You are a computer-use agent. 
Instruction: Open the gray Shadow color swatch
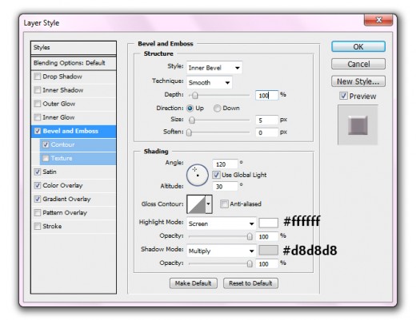point(268,250)
